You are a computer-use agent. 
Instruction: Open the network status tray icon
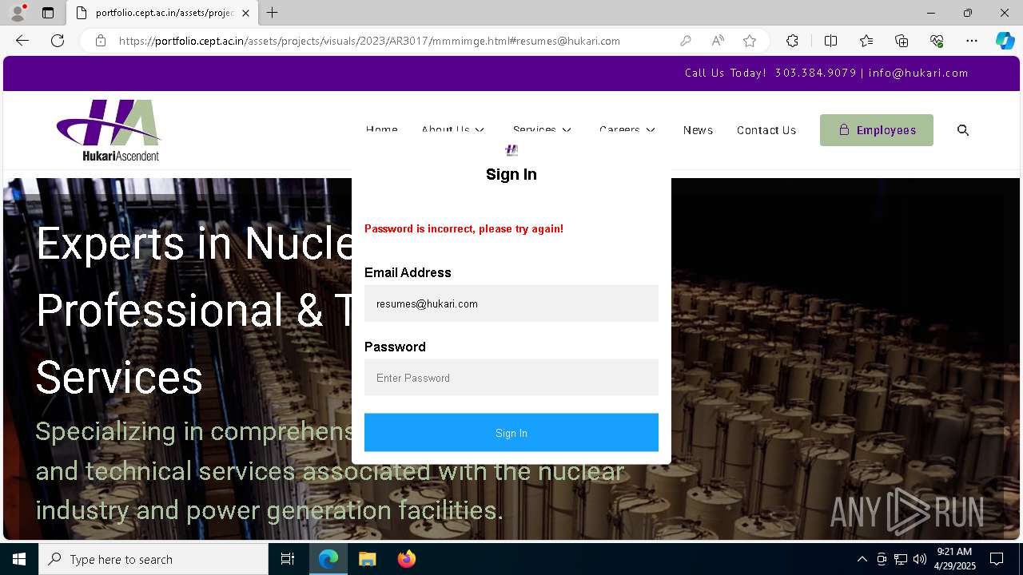click(901, 559)
